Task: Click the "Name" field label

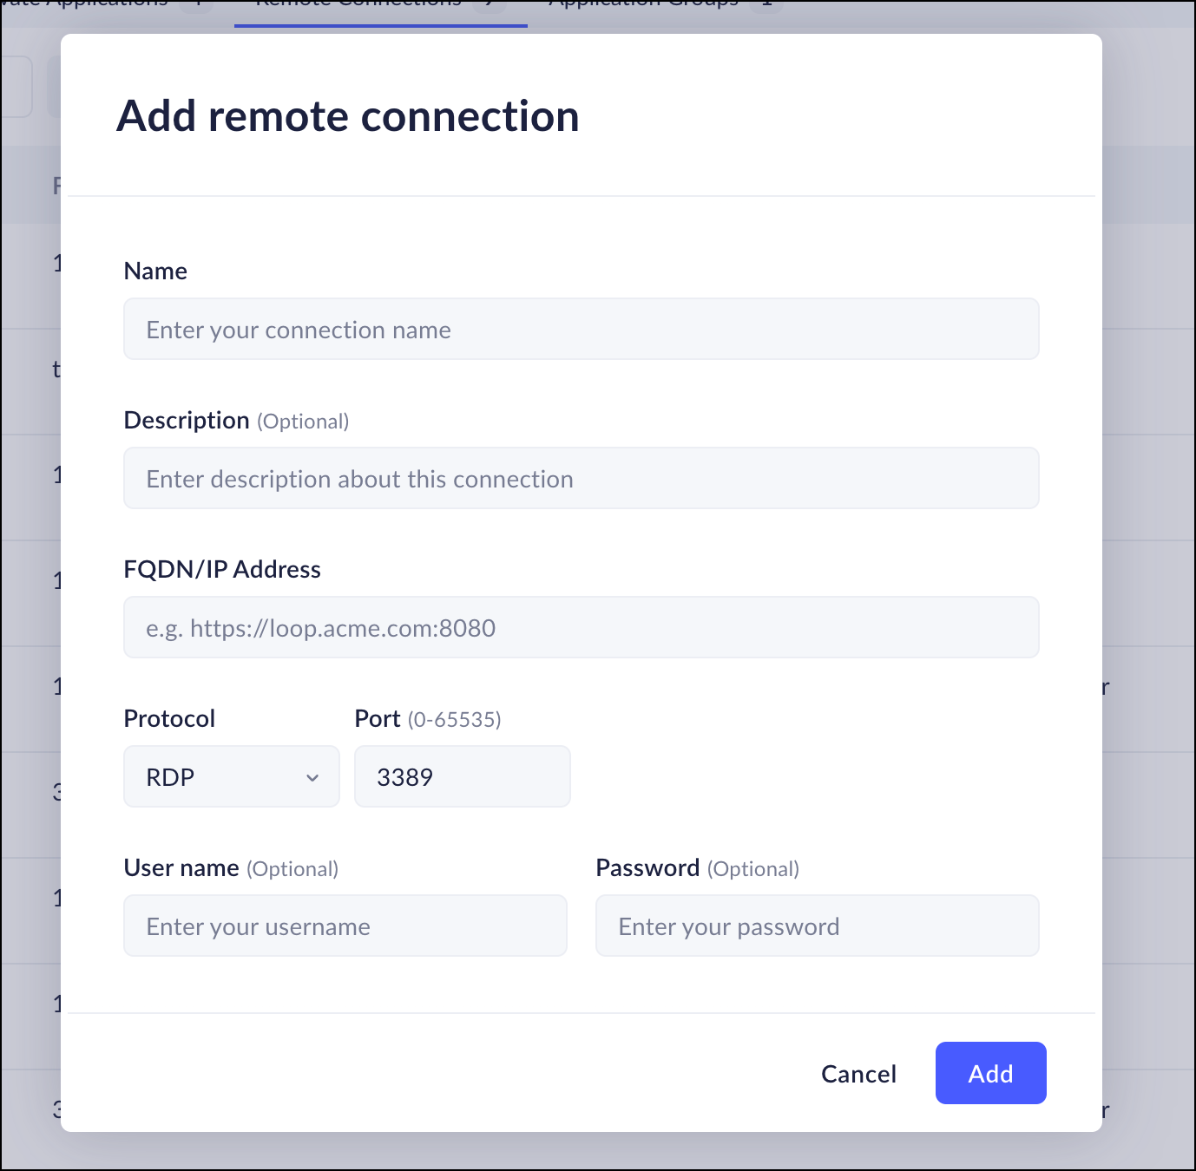Action: pyautogui.click(x=155, y=271)
